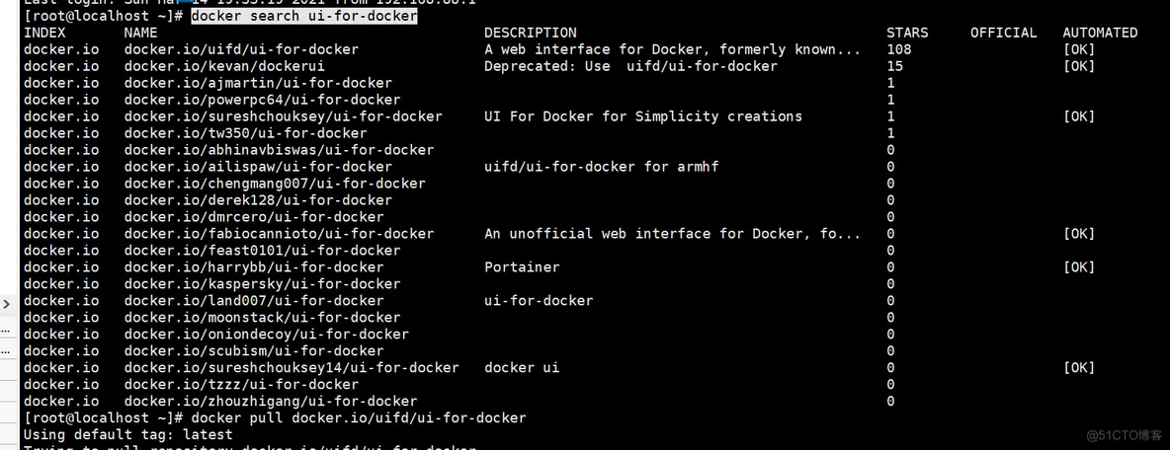Click the lone 'ui-for-docker' description for land007
The width and height of the screenshot is (1170, 450).
tap(539, 301)
